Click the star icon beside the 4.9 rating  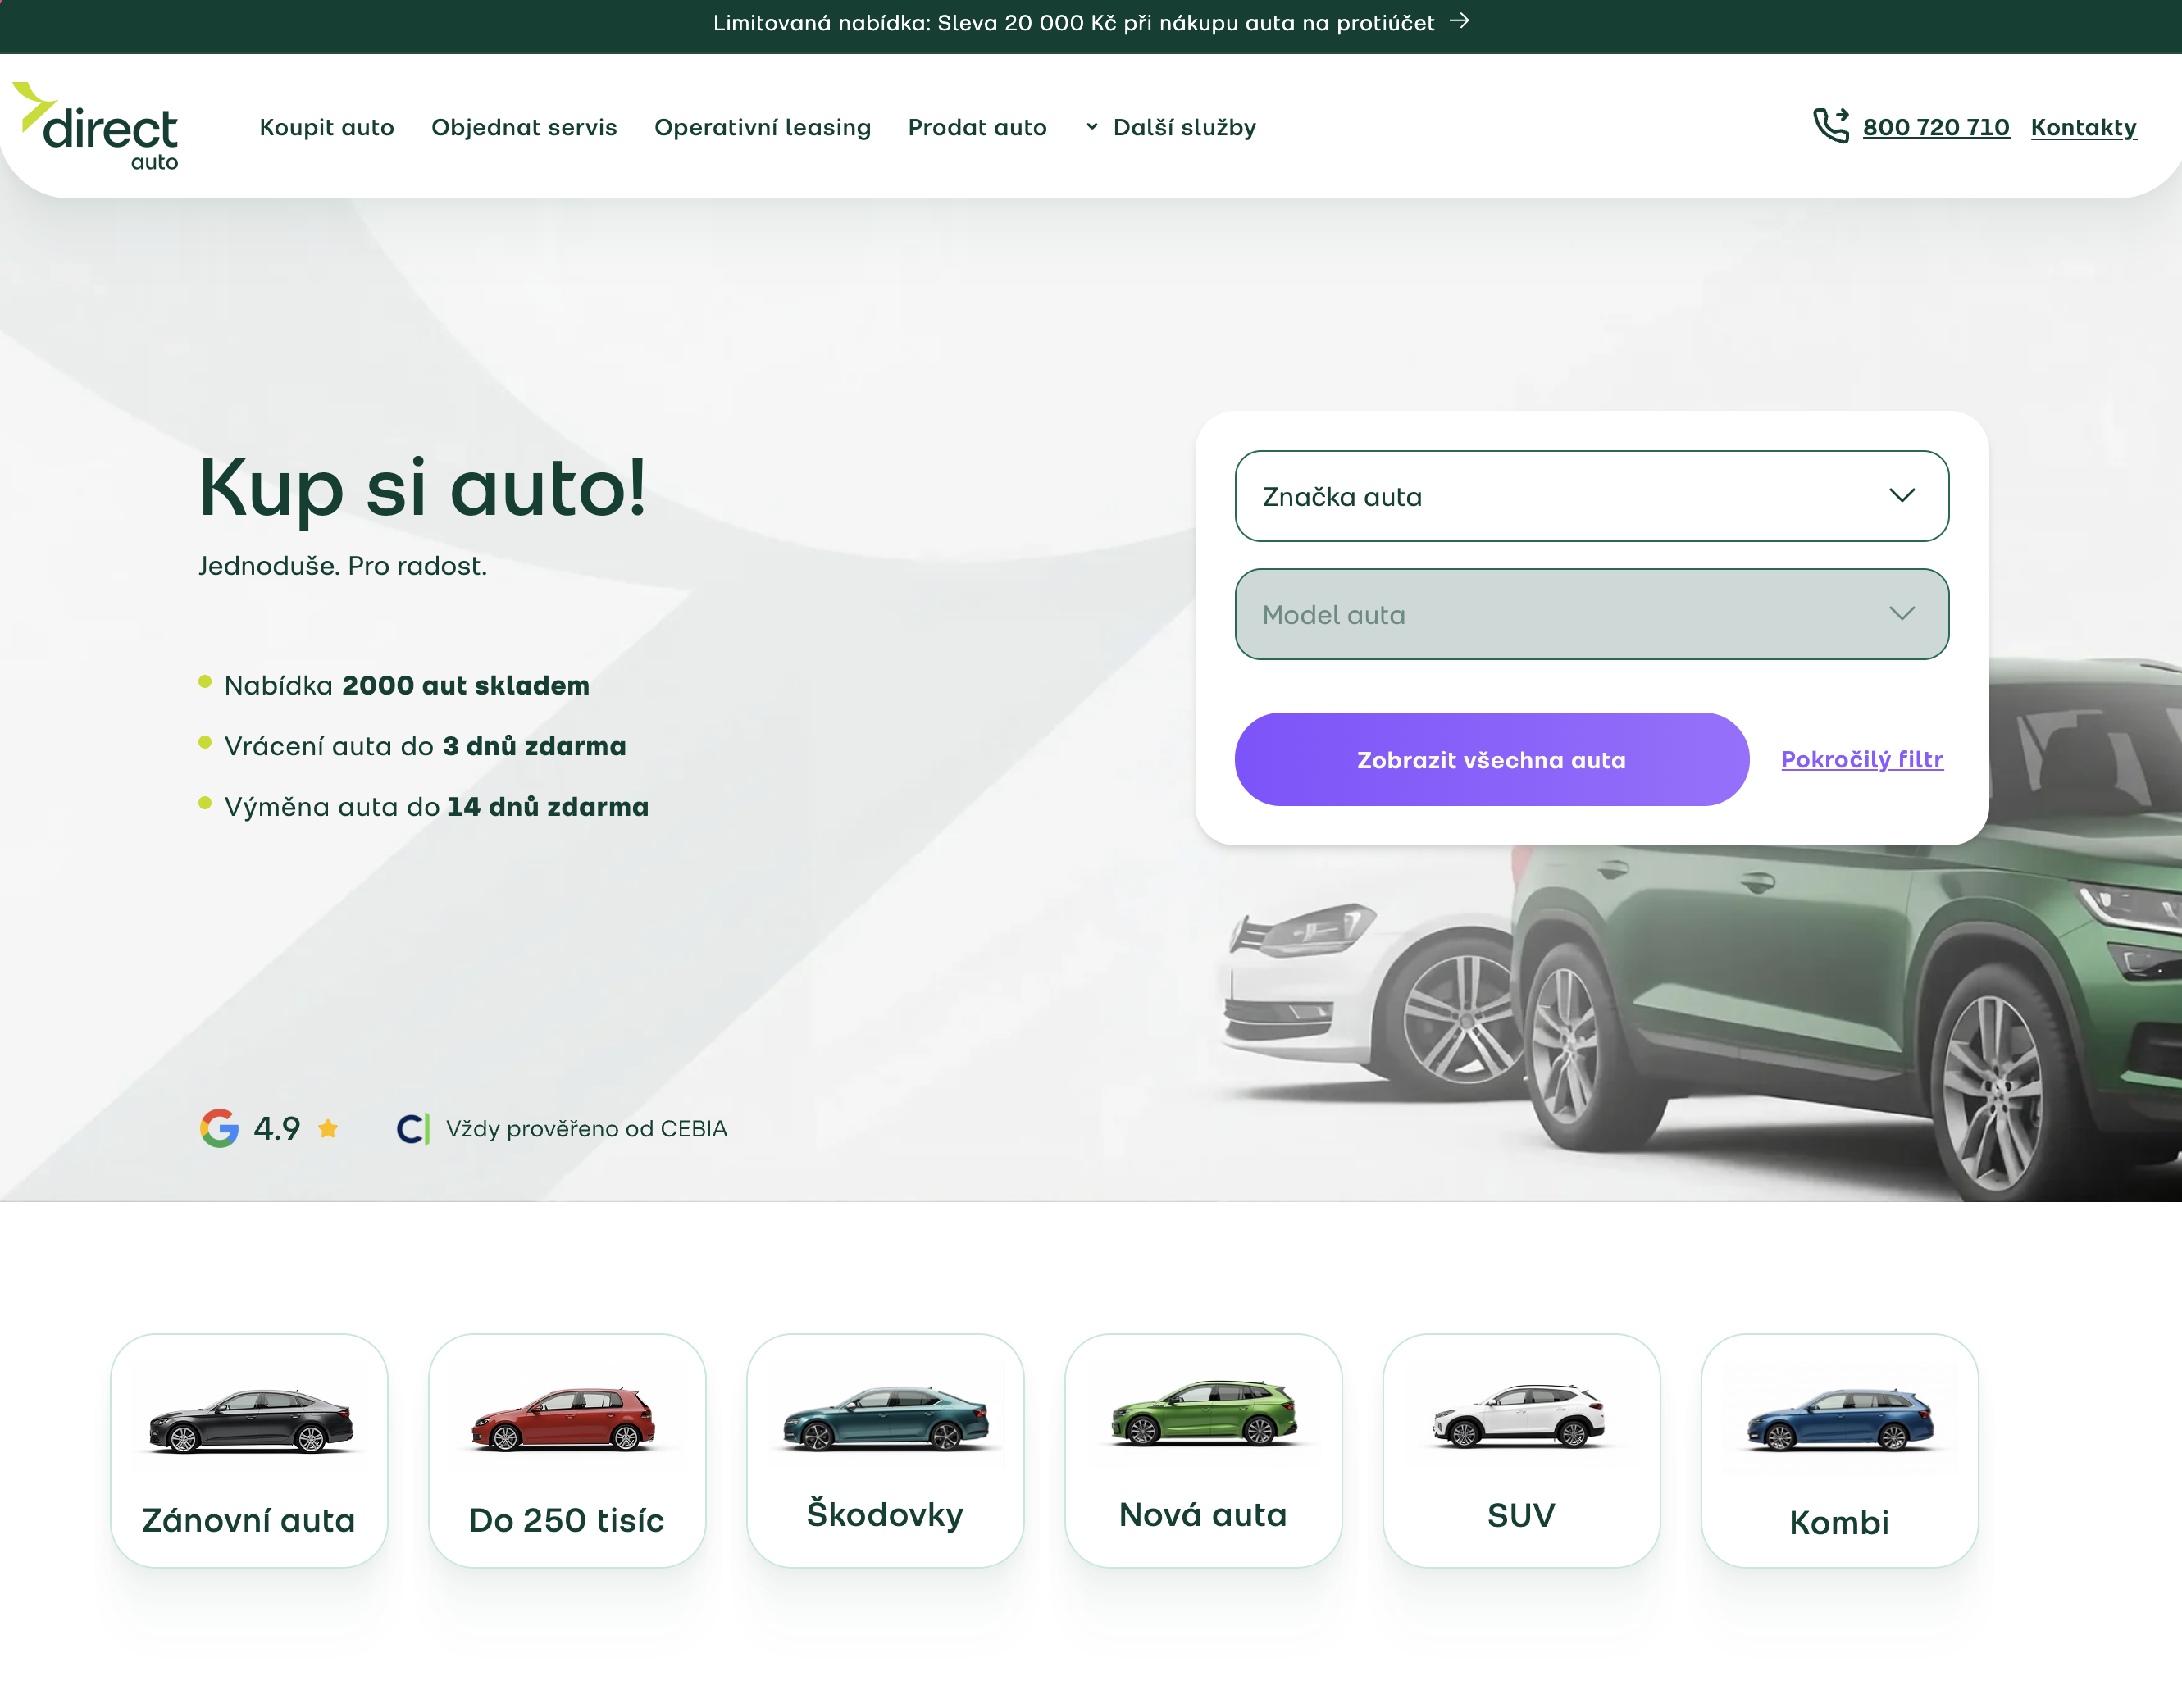pos(328,1129)
